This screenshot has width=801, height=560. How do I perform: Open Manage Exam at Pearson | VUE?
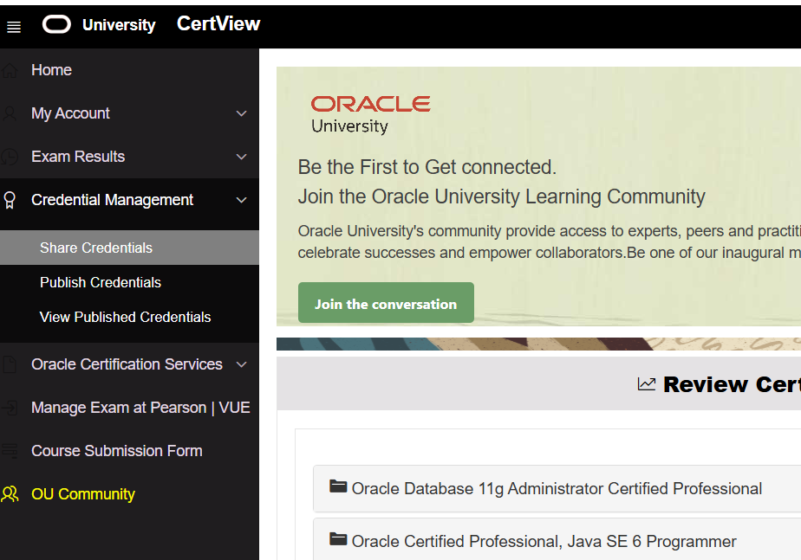click(x=129, y=408)
